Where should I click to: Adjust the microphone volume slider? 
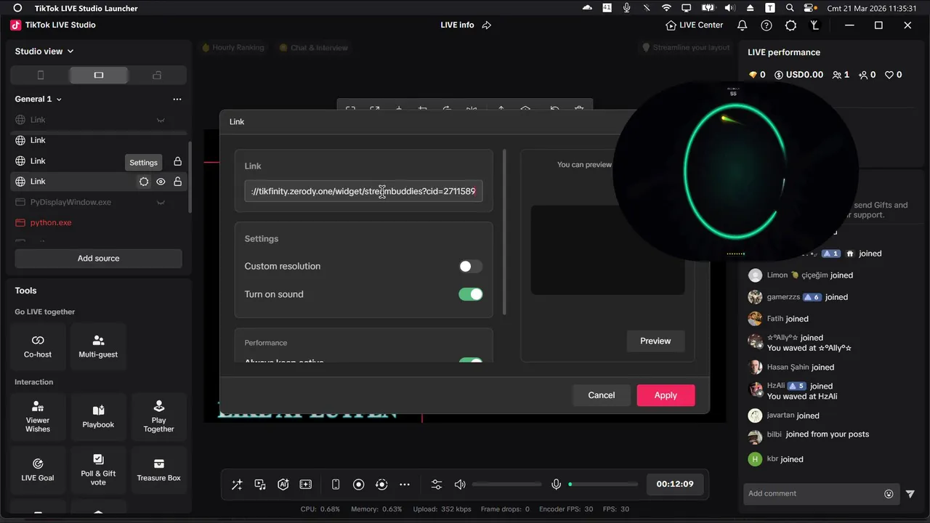(x=603, y=485)
